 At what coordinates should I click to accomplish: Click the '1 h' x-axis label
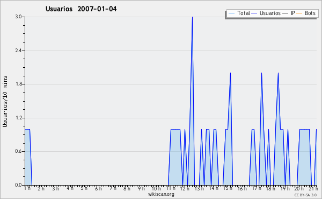point(27,188)
